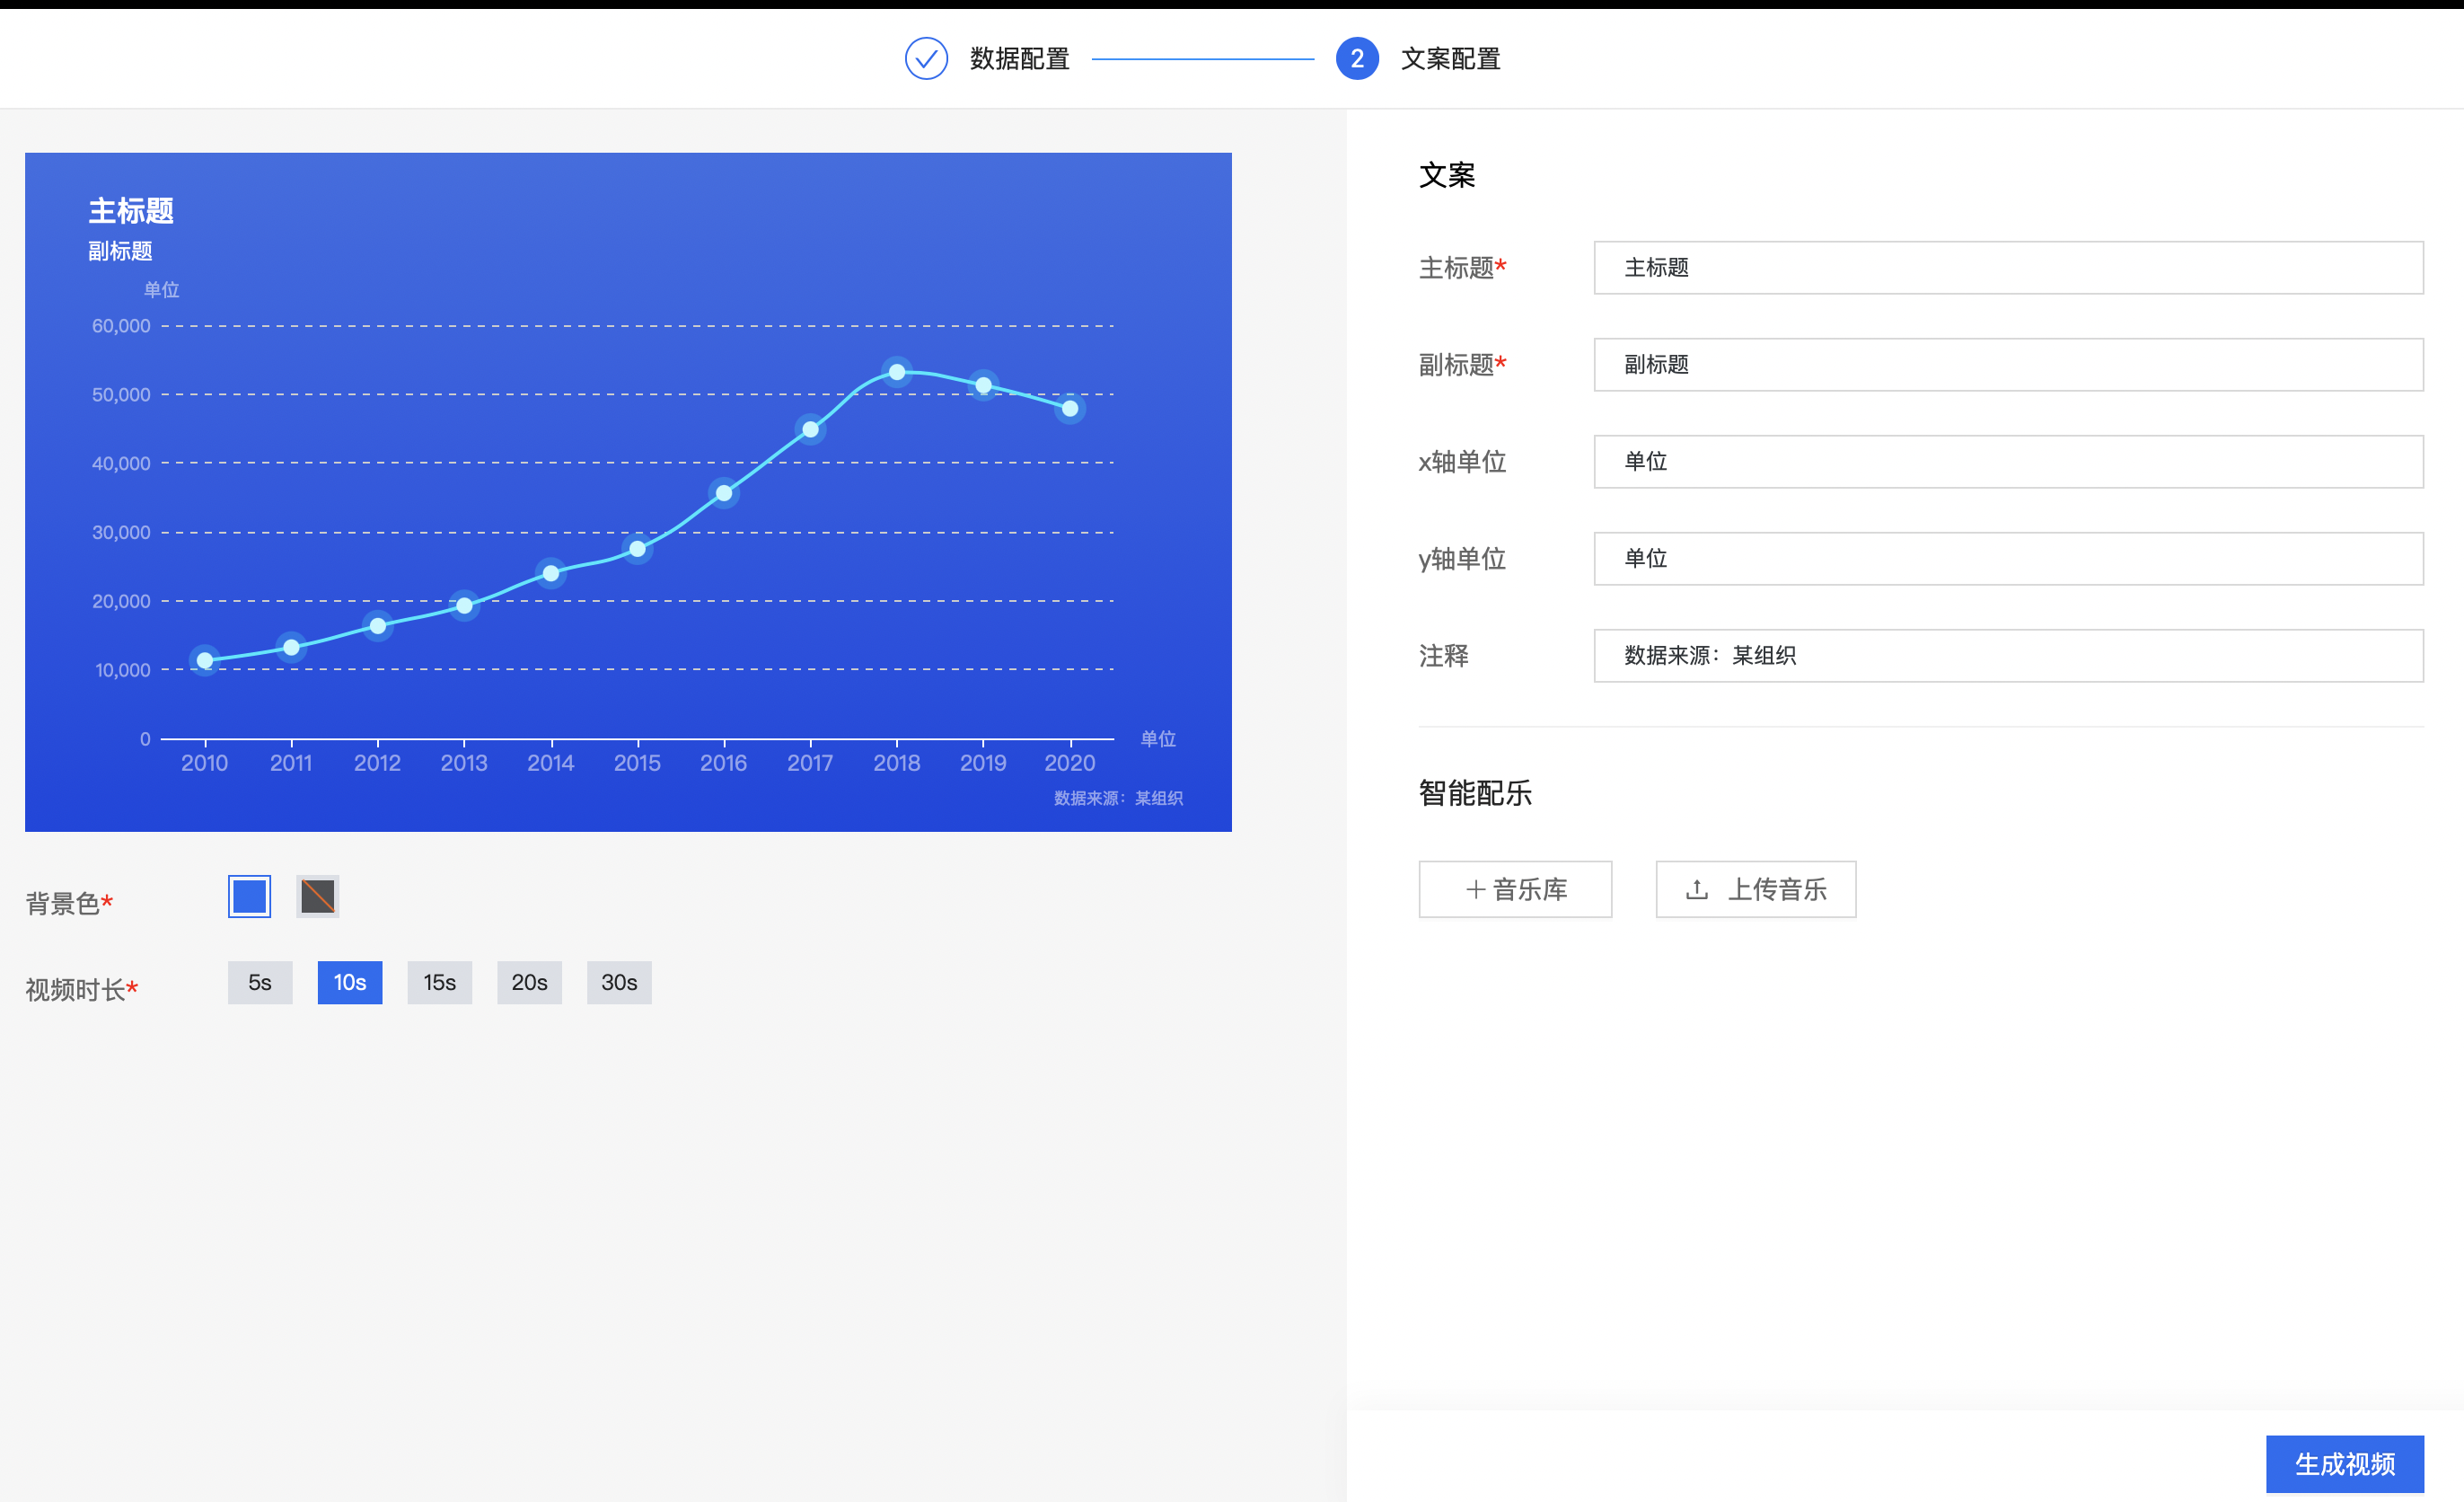Set video duration to 15s

click(x=440, y=983)
